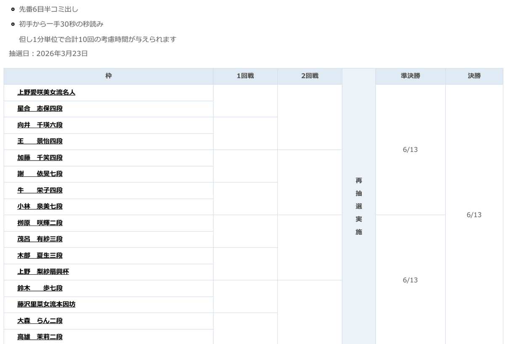The image size is (505, 344).
Task: Open player link 茂呂 有紗三段
Action: point(40,239)
